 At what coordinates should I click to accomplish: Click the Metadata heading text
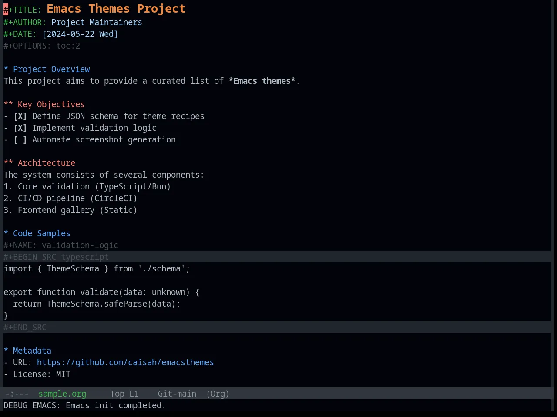(32, 351)
